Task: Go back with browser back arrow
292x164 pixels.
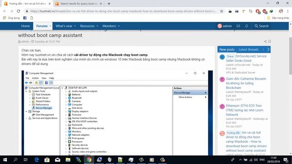Action: coord(5,11)
